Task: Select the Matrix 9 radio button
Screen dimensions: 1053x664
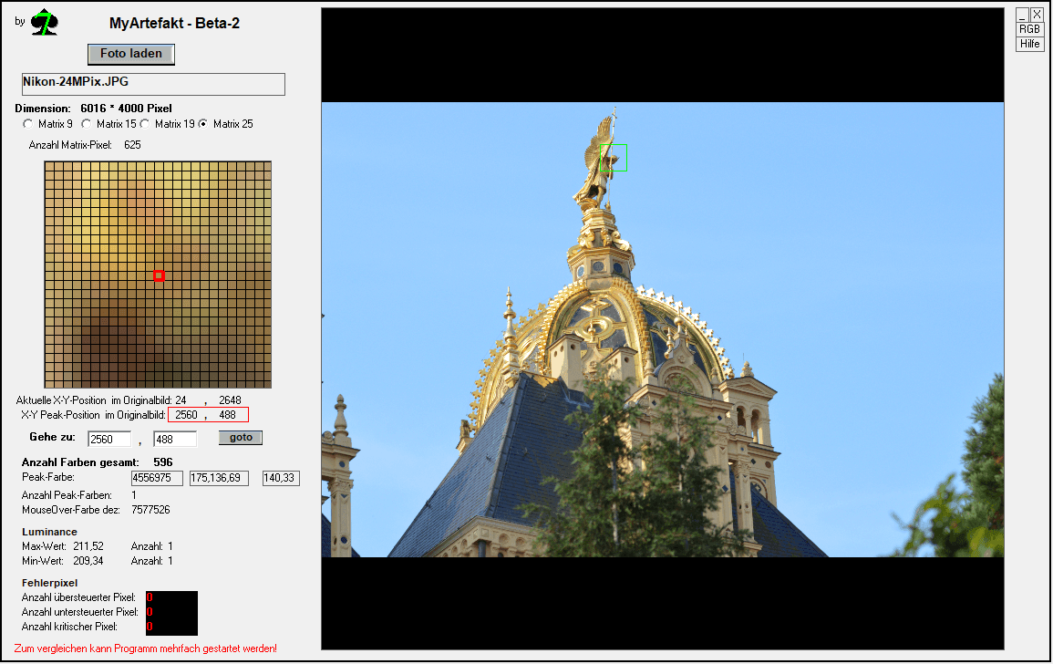Action: 27,124
